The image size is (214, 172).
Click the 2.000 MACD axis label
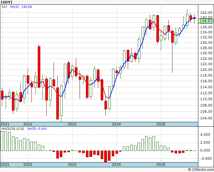point(205,142)
